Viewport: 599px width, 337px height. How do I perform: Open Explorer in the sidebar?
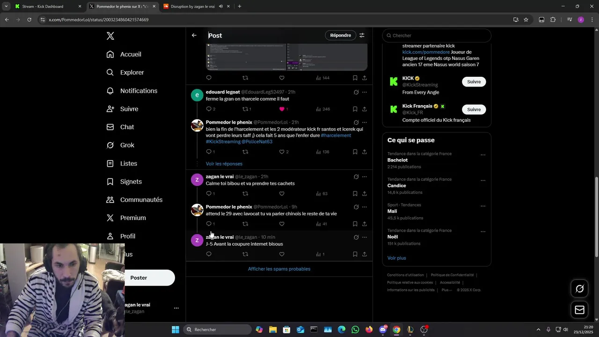(125, 73)
